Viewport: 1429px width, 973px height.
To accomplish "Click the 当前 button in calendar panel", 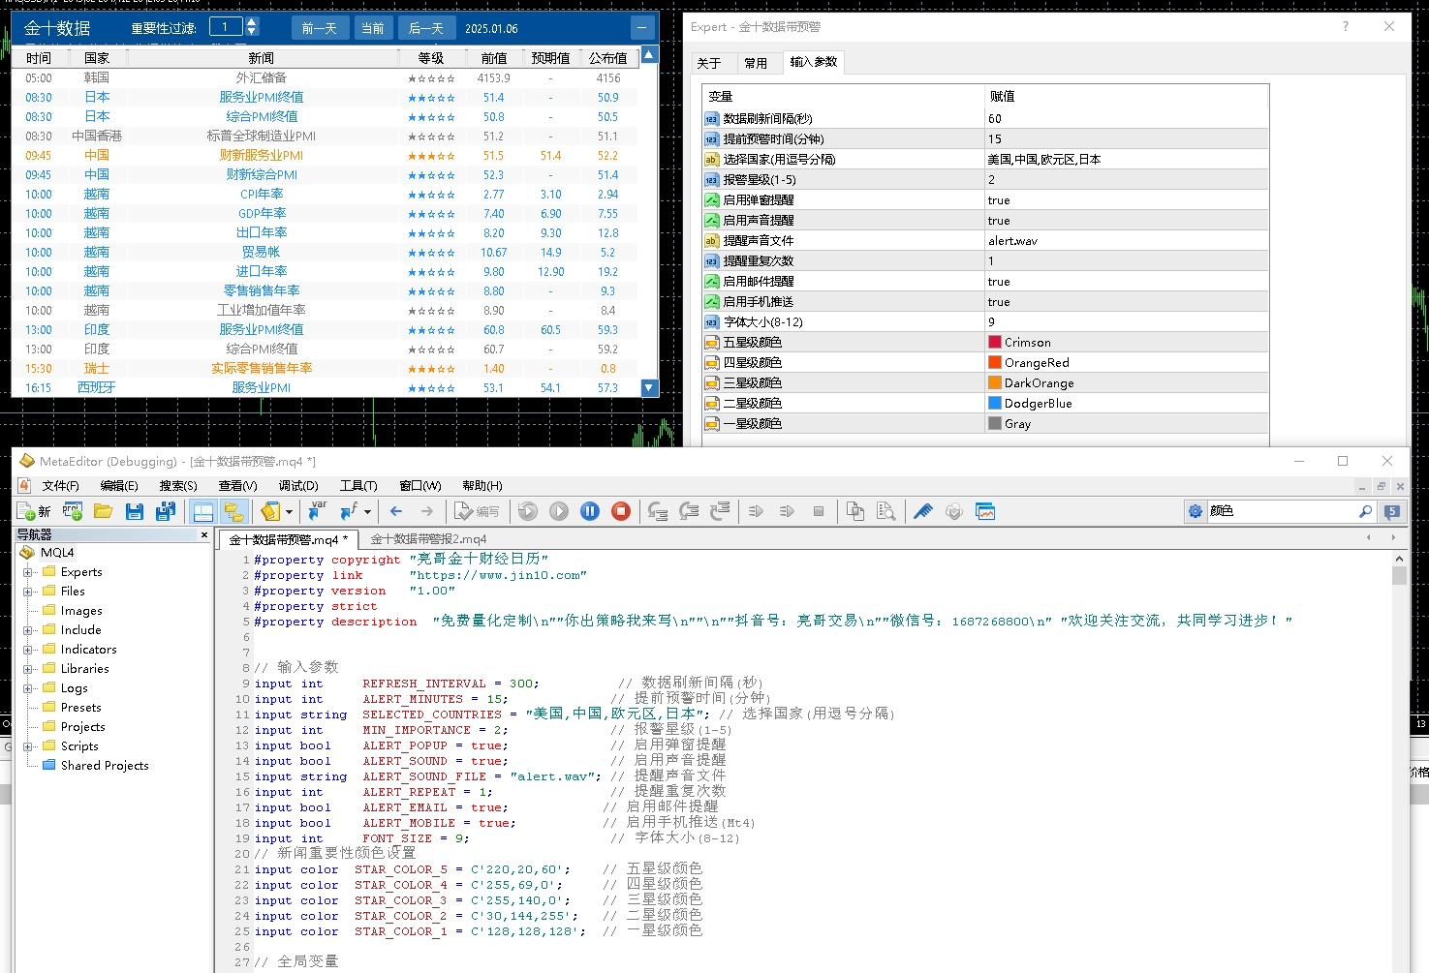I will click(372, 28).
